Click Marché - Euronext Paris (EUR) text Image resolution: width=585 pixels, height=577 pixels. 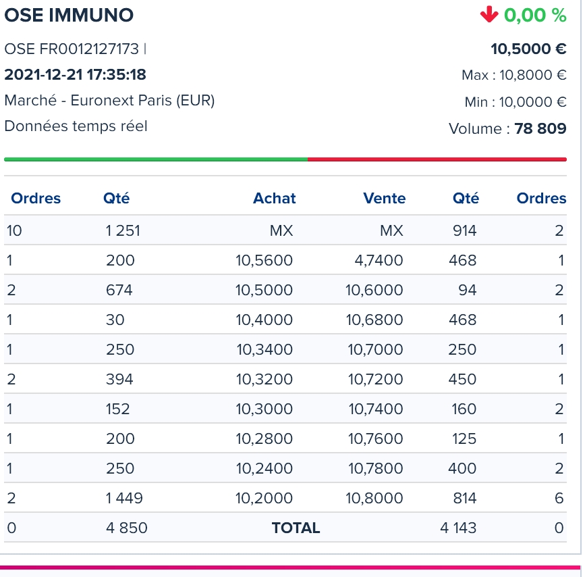(109, 100)
